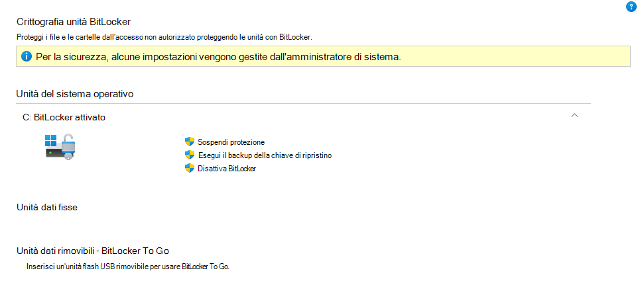638x289 pixels.
Task: Click shield icon beside Sospendi protezione
Action: (189, 142)
